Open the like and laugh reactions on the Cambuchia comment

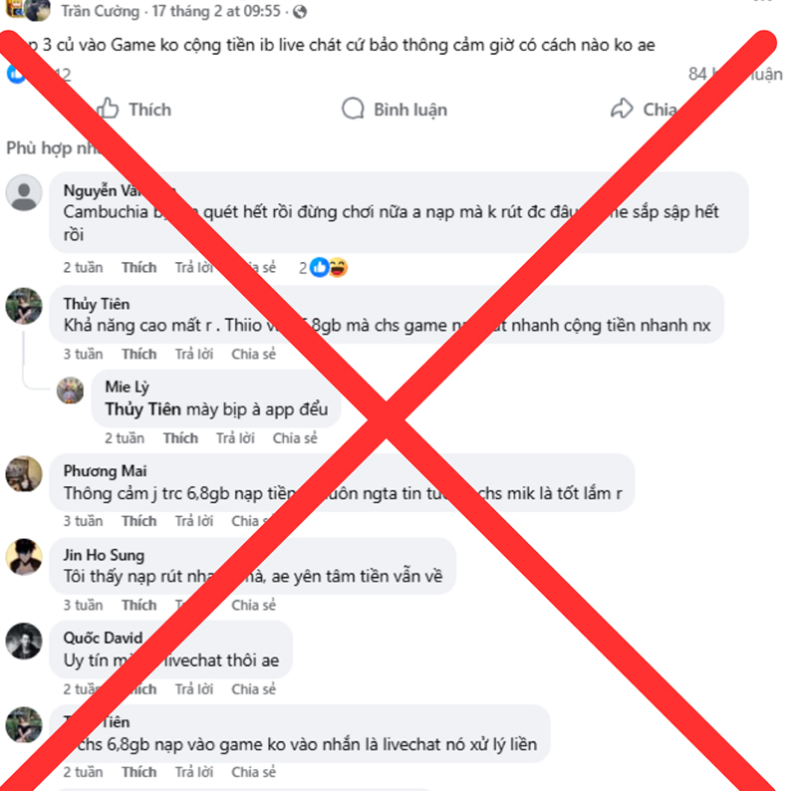[324, 267]
